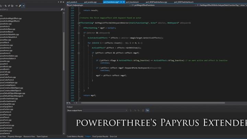Collapse the 'if (pEffect->effect' block
Viewport: 247px width, 139px height.
pos(79,53)
